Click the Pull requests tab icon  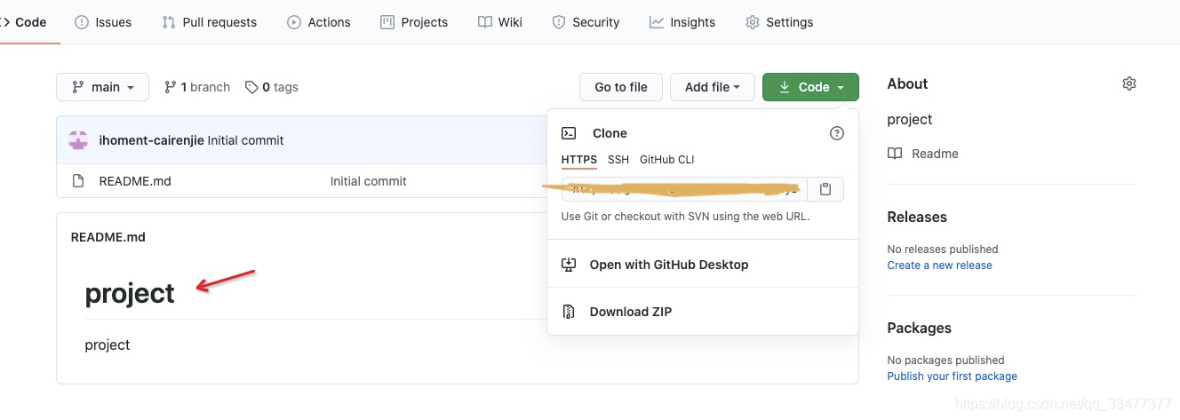click(169, 22)
